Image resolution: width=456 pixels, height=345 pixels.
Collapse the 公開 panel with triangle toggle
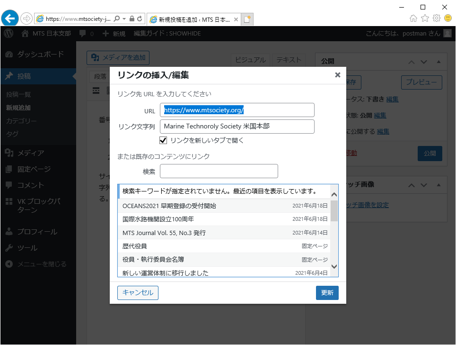438,62
